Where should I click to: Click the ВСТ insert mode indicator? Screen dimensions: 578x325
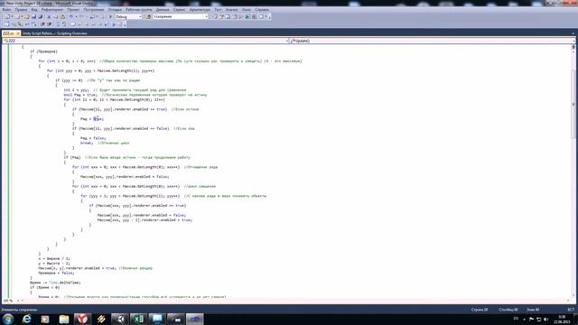click(571, 310)
